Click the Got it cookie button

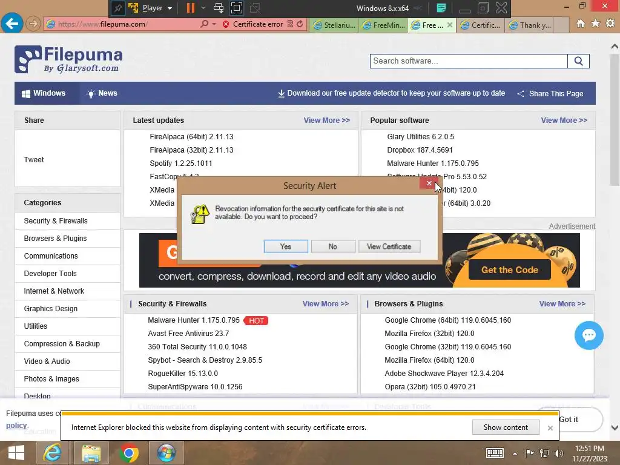[x=569, y=419]
